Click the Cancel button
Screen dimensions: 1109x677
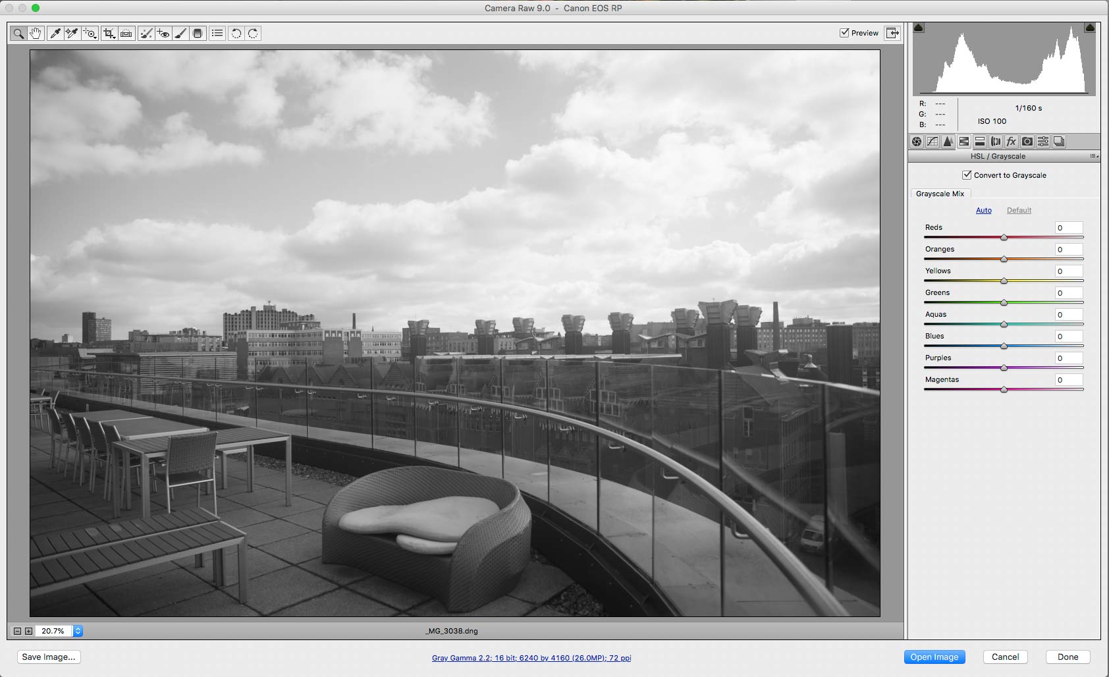[1005, 657]
